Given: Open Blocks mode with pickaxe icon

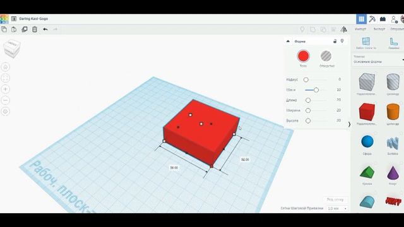Looking at the screenshot, I should click(x=372, y=19).
